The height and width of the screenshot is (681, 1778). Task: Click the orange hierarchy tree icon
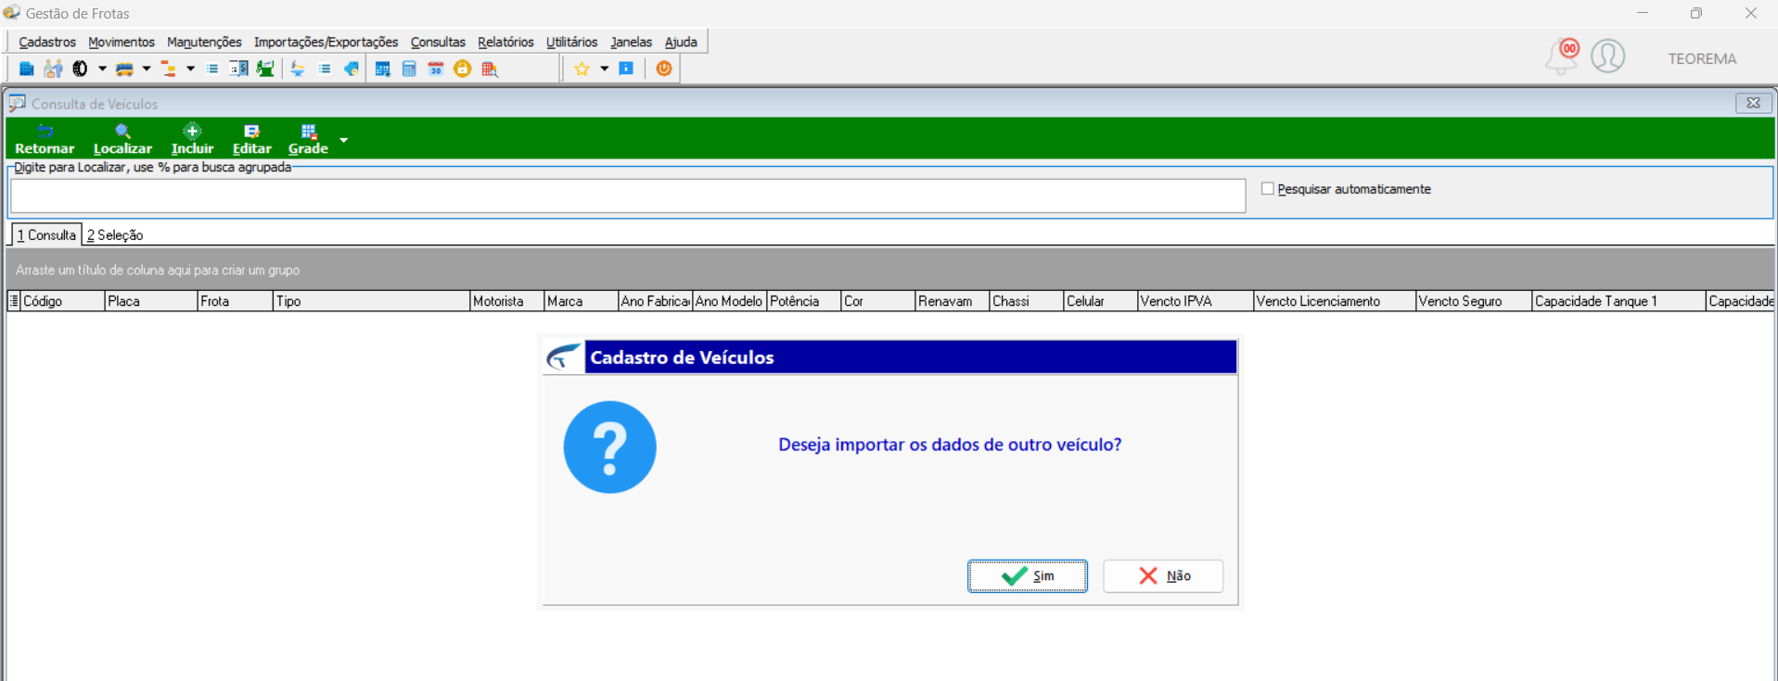coord(168,69)
